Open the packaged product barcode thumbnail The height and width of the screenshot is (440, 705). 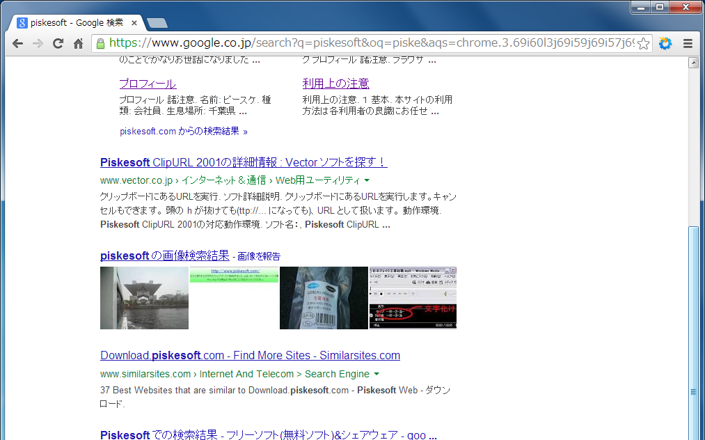324,298
